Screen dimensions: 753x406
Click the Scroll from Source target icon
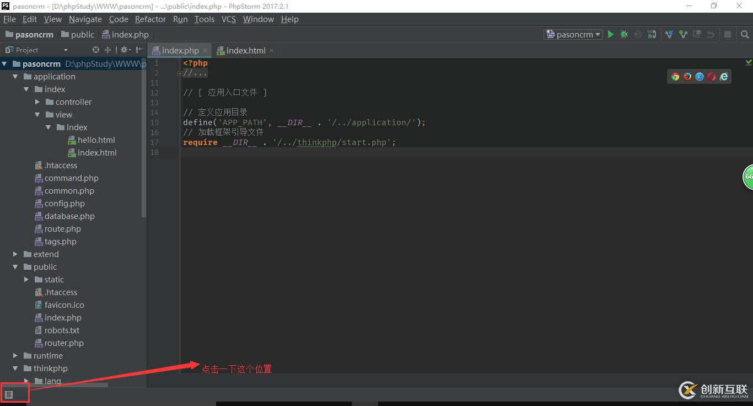pyautogui.click(x=96, y=50)
